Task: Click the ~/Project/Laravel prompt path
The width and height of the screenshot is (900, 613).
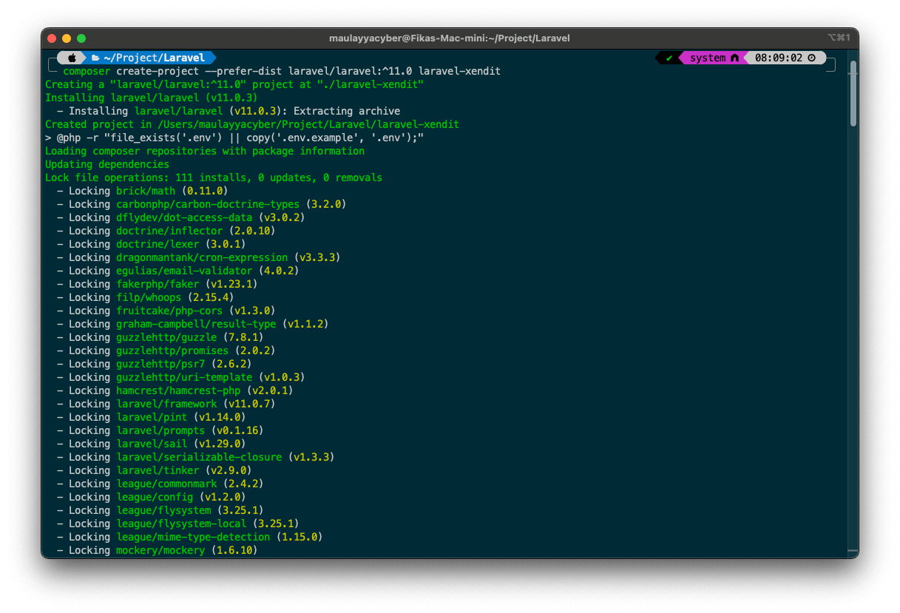Action: tap(154, 58)
